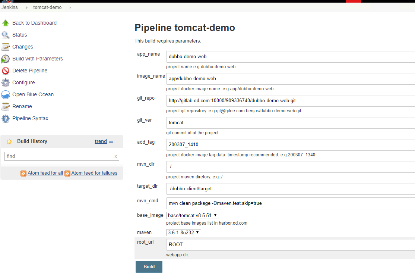Viewport: 415px width, 275px height.
Task: Open the base_image dropdown
Action: [x=192, y=215]
